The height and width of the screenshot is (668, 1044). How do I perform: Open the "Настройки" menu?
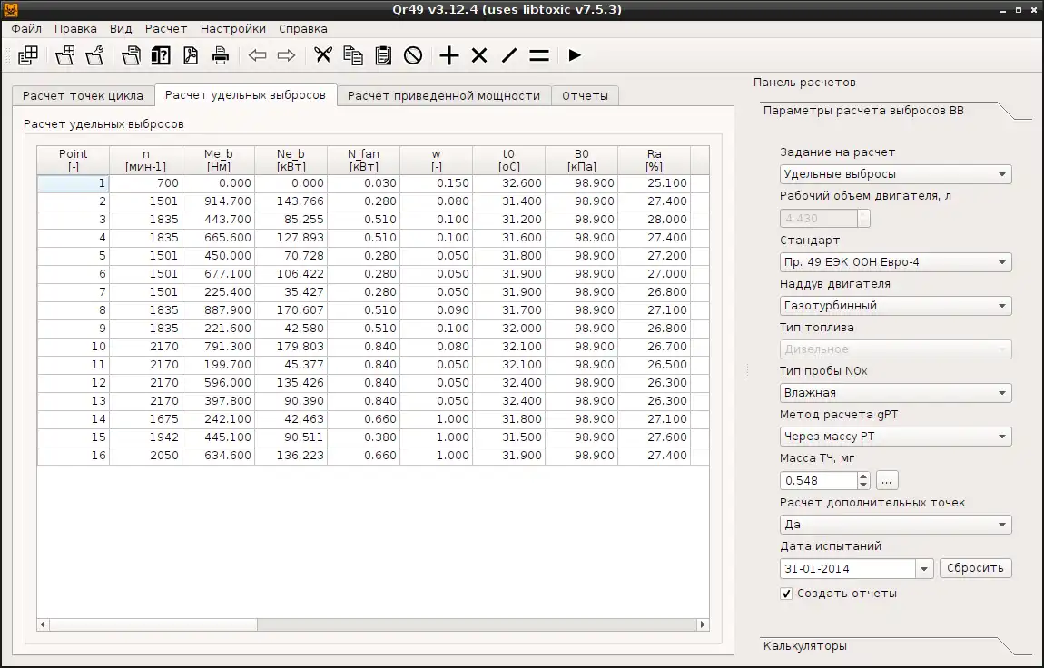[x=233, y=29]
